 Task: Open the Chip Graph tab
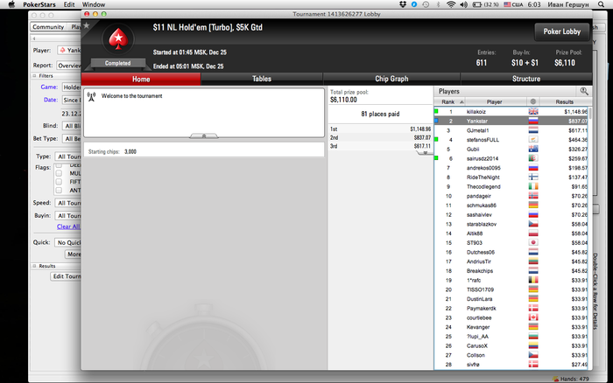point(391,79)
